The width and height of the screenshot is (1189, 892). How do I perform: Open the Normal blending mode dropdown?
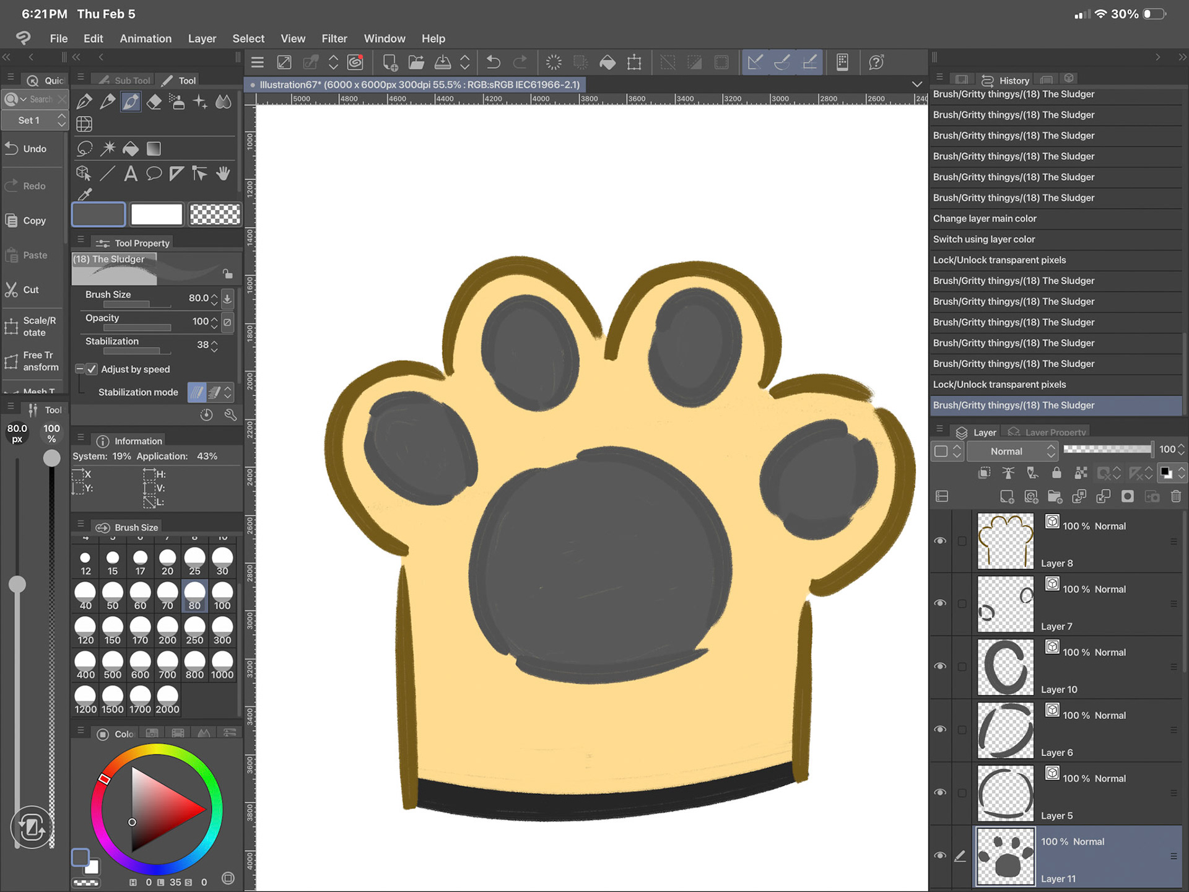pyautogui.click(x=1012, y=451)
